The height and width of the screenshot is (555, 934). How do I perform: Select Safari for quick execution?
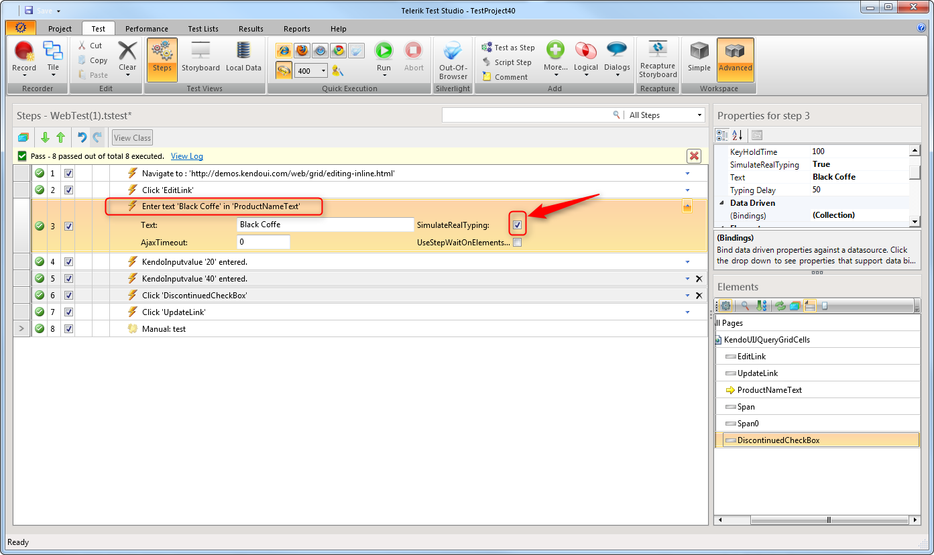click(x=320, y=50)
